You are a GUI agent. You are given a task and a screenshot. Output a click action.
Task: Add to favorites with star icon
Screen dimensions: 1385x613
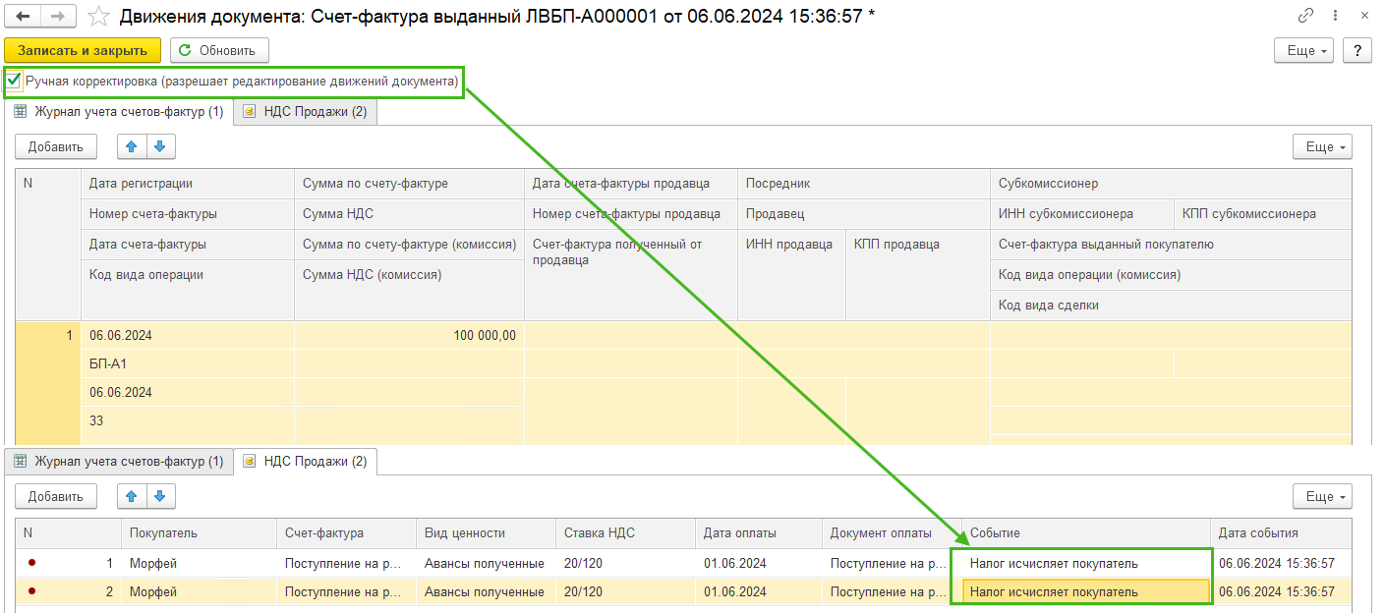coord(98,16)
